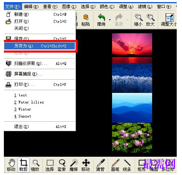This screenshot has width=182, height=175.
Task: Click the paste (粘贴) toolbar icon
Action: (x=86, y=20)
